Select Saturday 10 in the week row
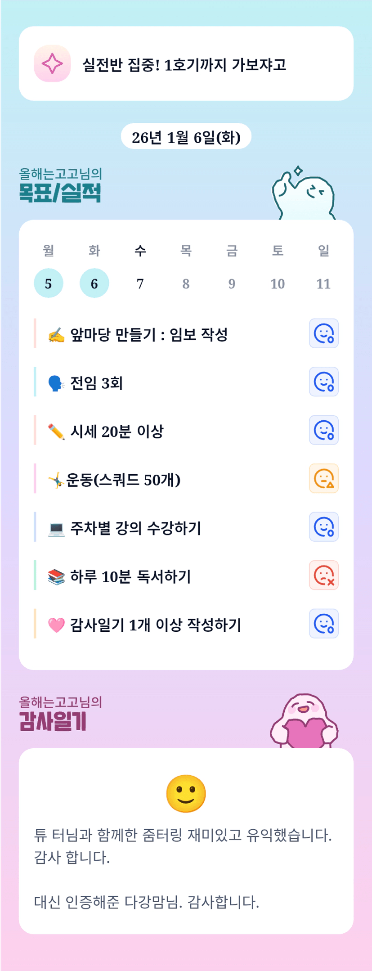Image resolution: width=372 pixels, height=971 pixels. pyautogui.click(x=278, y=283)
